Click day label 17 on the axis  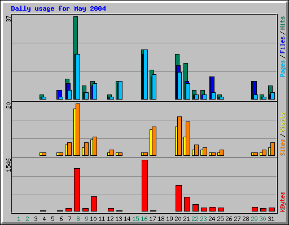tap(152, 219)
